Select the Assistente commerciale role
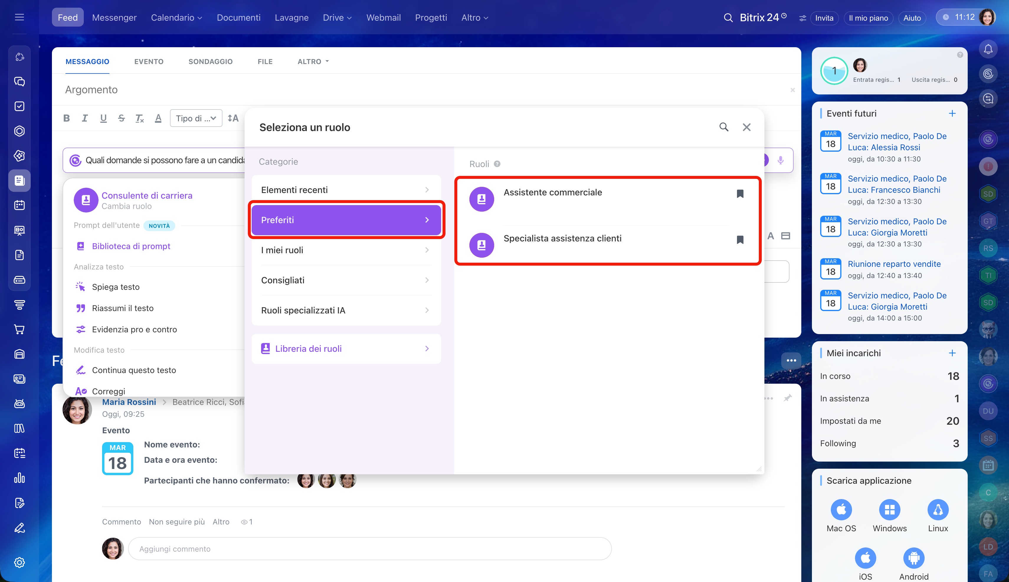This screenshot has width=1009, height=582. (607, 199)
